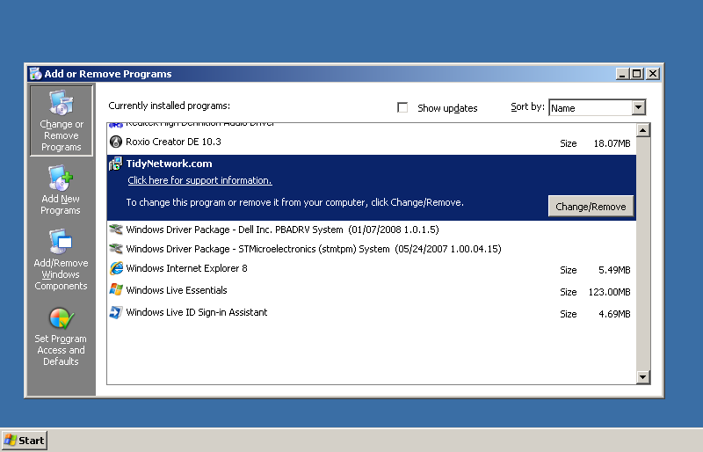Open Click here for support information link
The image size is (703, 452).
coord(200,180)
